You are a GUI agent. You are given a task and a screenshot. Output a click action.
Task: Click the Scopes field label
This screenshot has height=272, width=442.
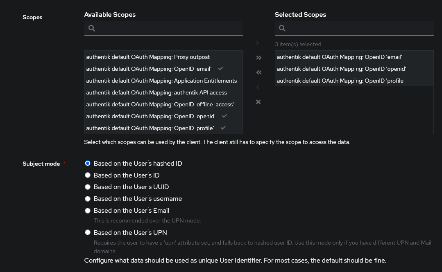coord(32,18)
